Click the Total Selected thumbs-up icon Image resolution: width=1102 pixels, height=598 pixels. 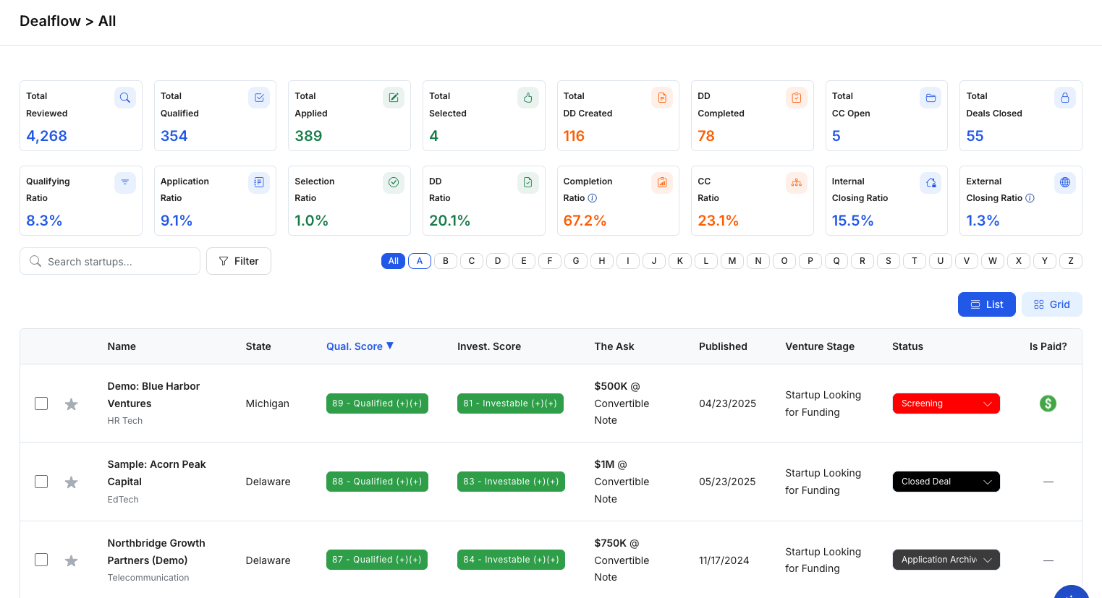(527, 98)
